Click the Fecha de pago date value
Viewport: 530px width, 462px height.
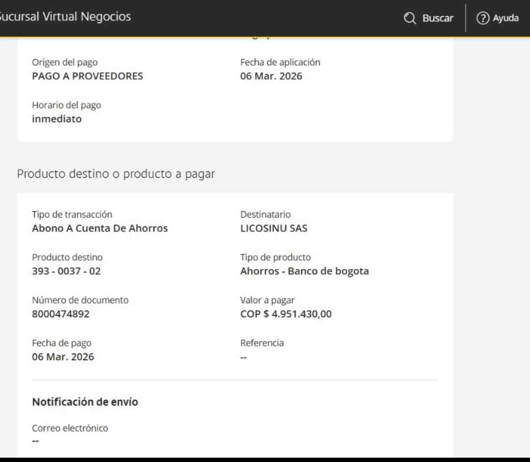63,357
